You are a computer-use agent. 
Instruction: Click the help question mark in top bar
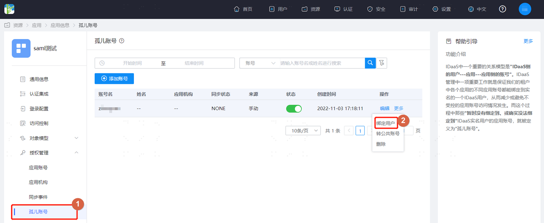502,9
